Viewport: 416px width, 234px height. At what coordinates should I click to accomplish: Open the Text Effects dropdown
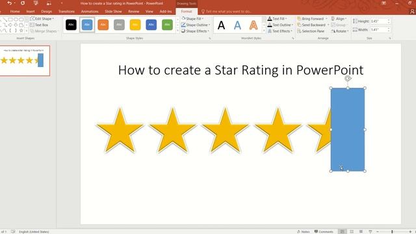[x=280, y=31]
